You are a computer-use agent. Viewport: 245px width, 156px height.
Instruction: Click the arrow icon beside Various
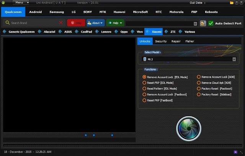pyautogui.click(x=180, y=31)
